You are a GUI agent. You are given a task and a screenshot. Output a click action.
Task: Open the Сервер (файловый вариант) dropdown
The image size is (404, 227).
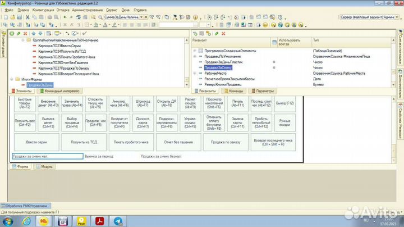pyautogui.click(x=397, y=17)
